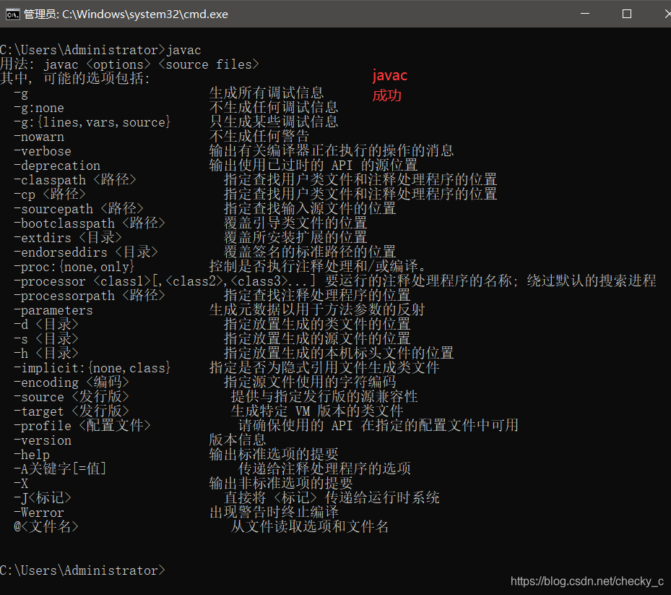Click the description 输出标准选项的提要
Image resolution: width=671 pixels, height=595 pixels.
click(x=274, y=455)
